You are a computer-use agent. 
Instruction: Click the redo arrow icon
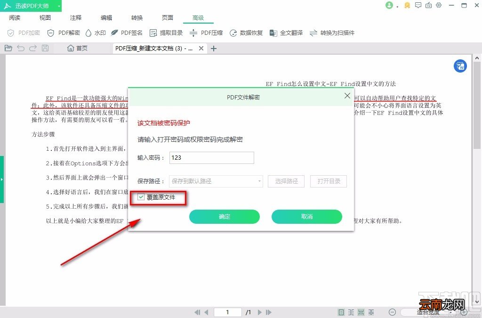[x=33, y=48]
